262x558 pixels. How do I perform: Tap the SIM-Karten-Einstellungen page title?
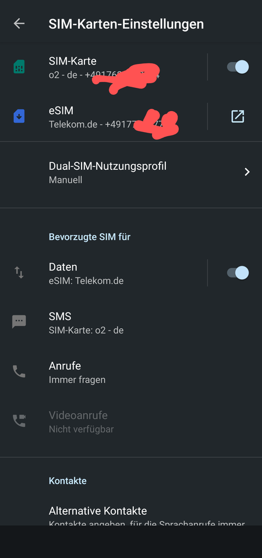pyautogui.click(x=126, y=24)
